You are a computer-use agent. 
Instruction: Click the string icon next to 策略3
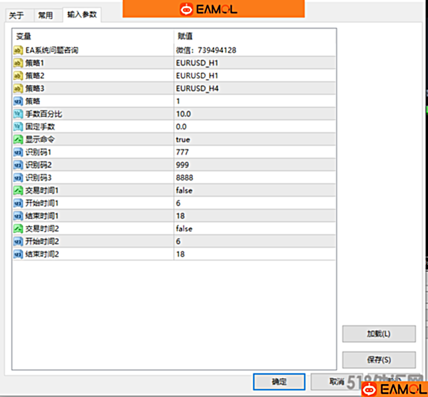point(18,89)
